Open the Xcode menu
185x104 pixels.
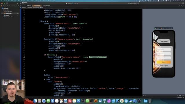click(5, 1)
